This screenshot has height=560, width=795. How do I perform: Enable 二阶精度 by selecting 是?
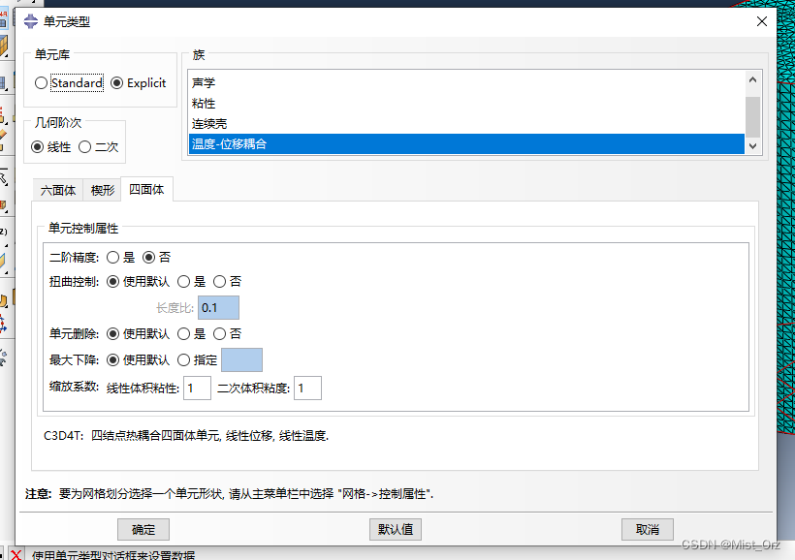[114, 257]
